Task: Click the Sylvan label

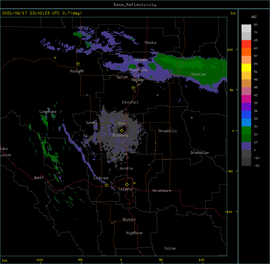Action: 122,77
